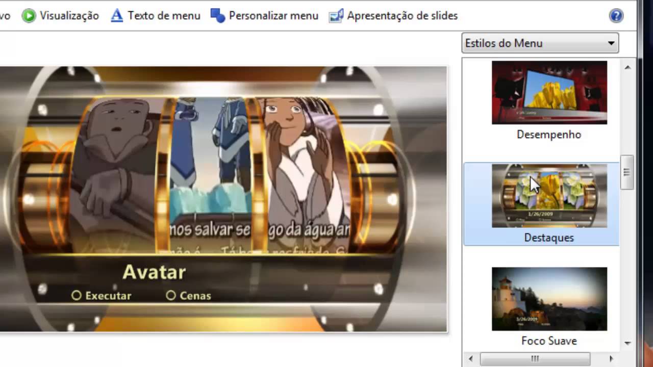Open the blue Help question mark icon
653x367 pixels.
tap(616, 16)
